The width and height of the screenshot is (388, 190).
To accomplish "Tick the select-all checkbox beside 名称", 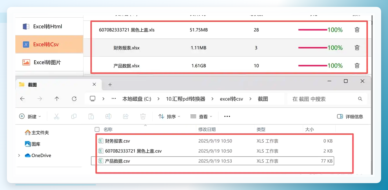I will [97, 129].
